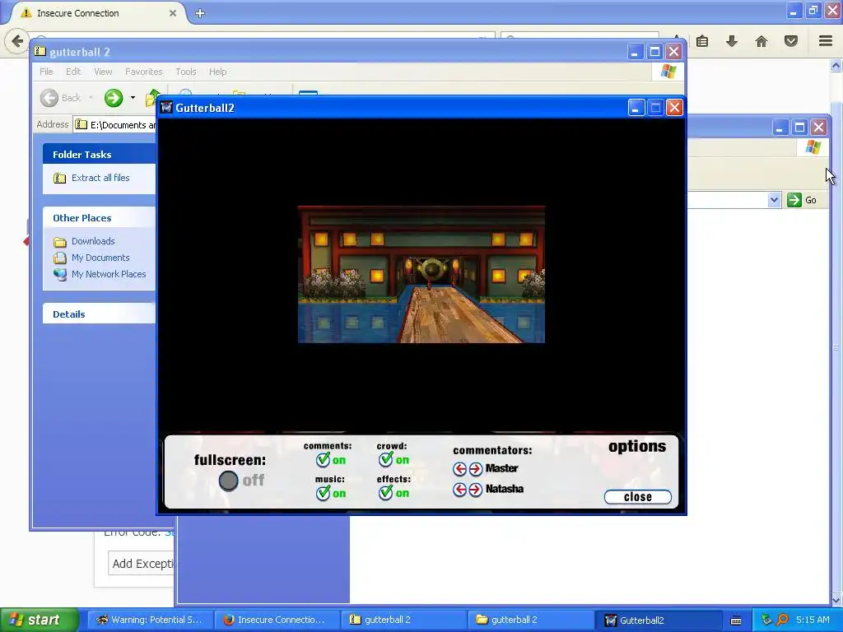Open Edit menu in gutterball 2 window

coord(73,72)
